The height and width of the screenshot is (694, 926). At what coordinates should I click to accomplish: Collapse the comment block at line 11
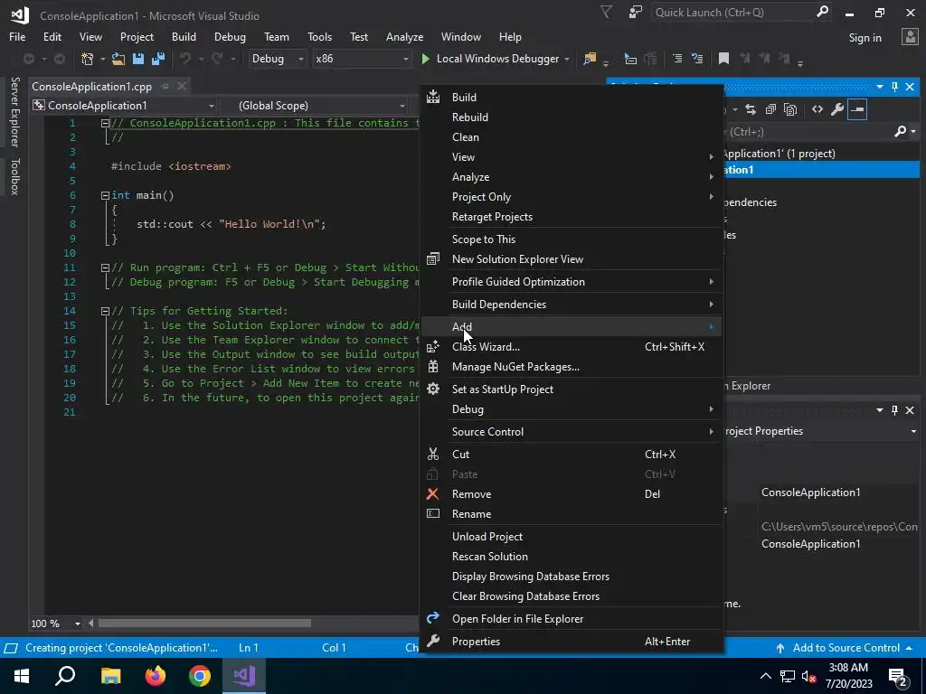105,267
